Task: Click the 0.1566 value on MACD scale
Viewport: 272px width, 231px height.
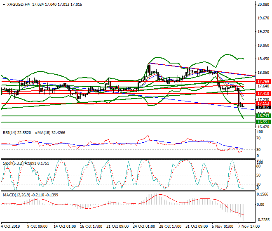Action: point(263,194)
